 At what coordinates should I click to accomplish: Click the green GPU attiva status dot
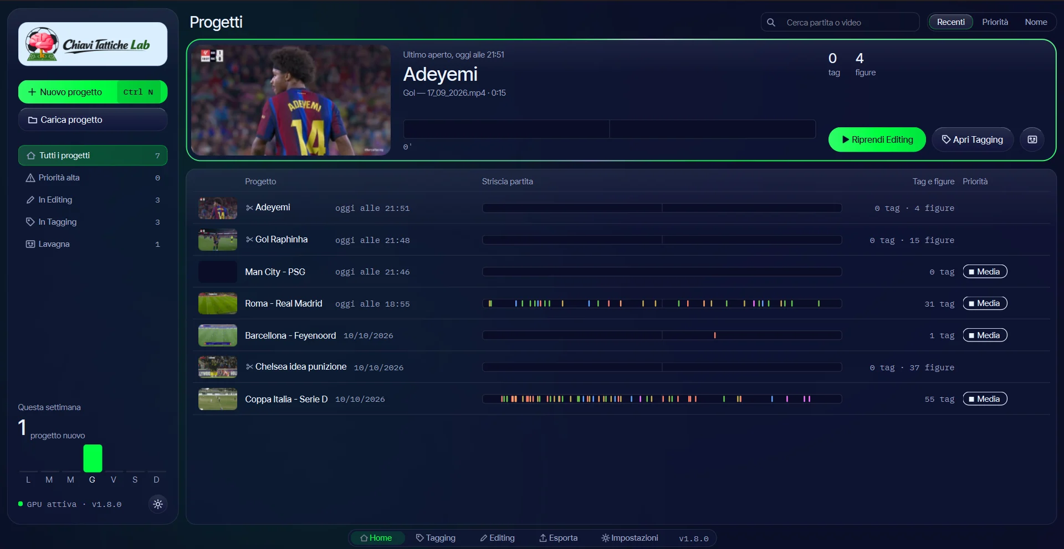(x=21, y=504)
